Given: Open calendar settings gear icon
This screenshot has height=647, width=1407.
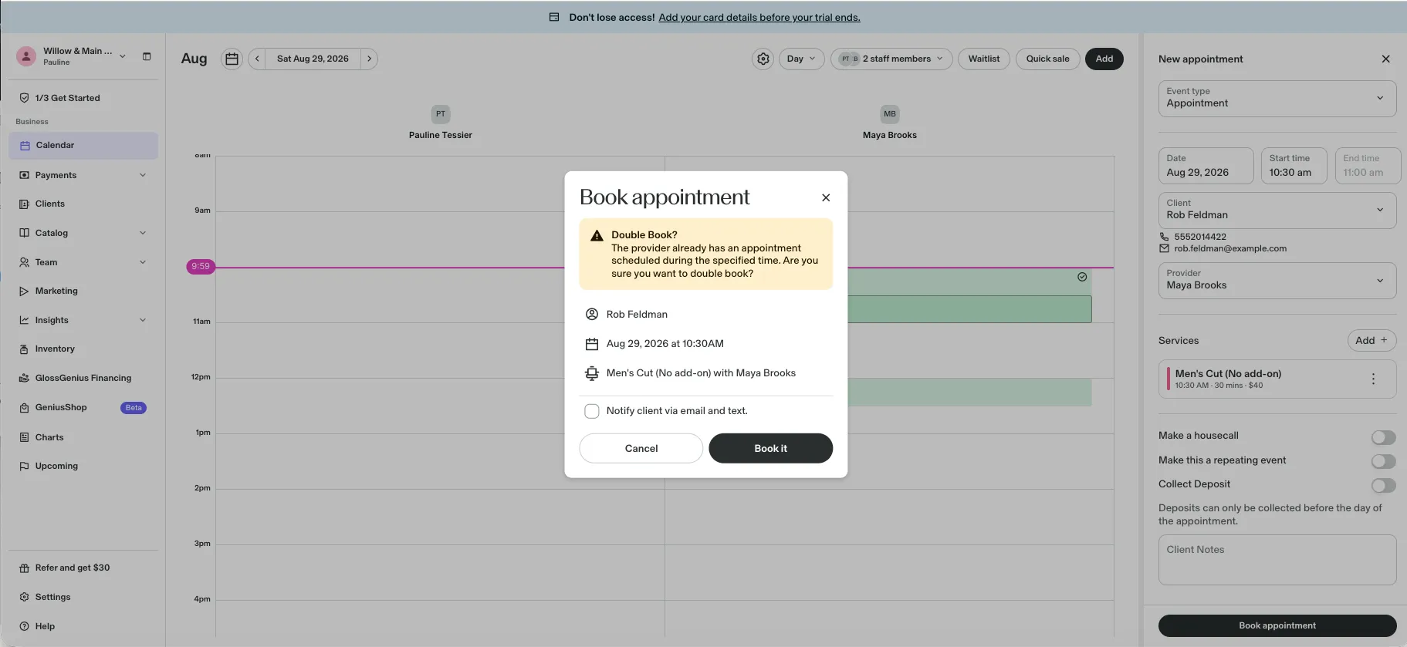Looking at the screenshot, I should [x=763, y=59].
